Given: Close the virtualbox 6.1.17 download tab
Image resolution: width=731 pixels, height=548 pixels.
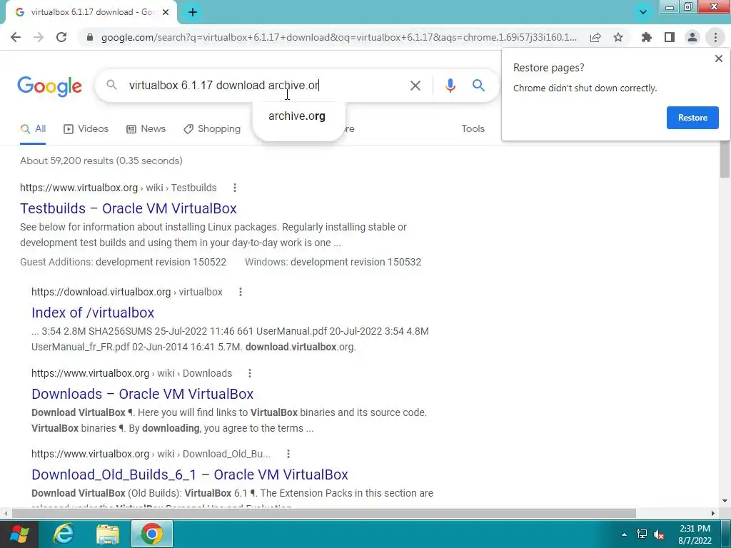Looking at the screenshot, I should [166, 12].
